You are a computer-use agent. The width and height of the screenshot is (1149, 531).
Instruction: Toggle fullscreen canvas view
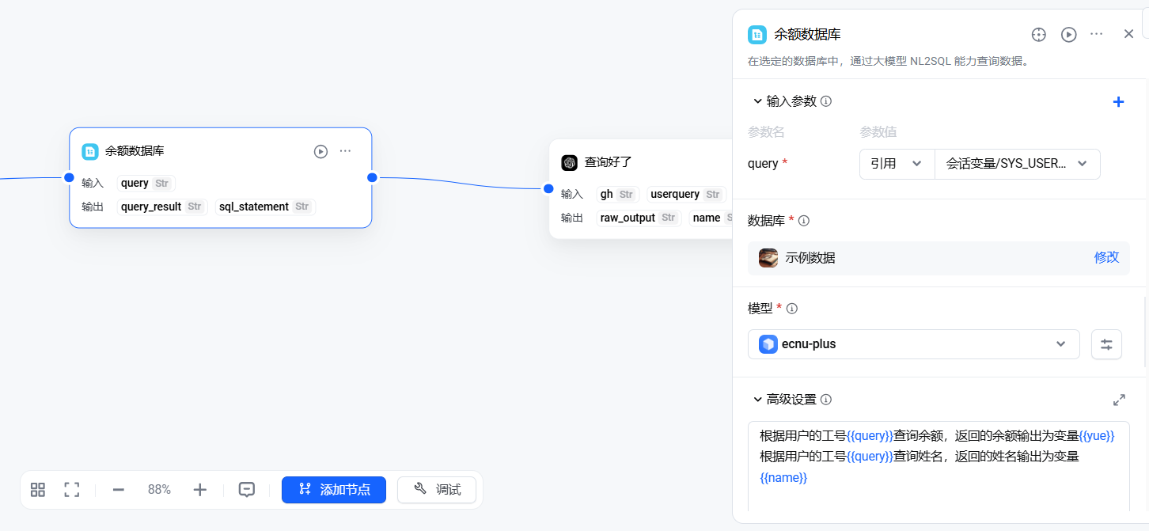coord(72,490)
